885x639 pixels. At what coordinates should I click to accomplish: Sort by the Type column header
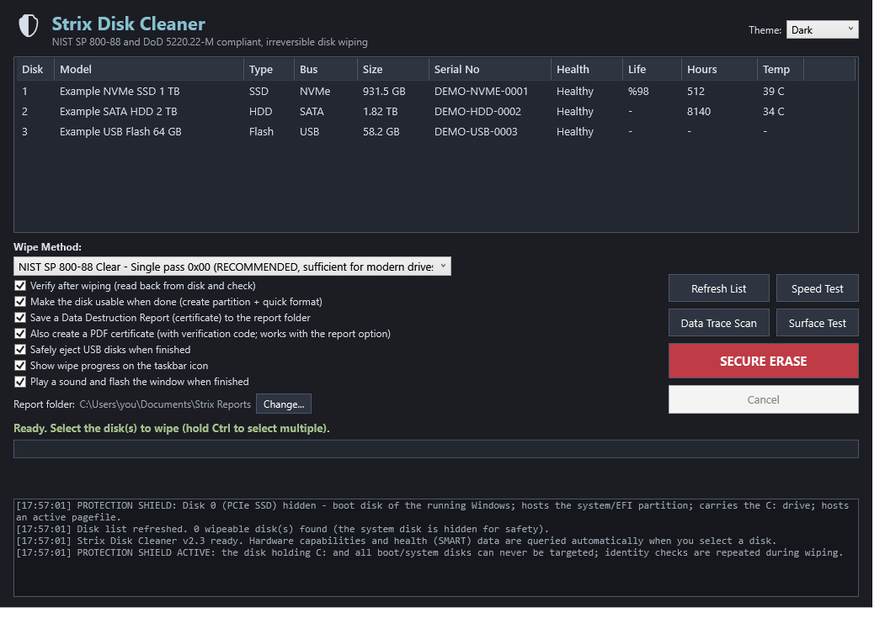click(269, 69)
